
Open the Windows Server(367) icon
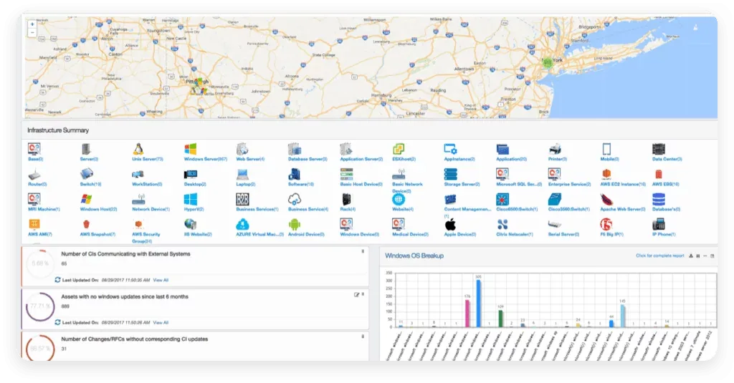[190, 149]
